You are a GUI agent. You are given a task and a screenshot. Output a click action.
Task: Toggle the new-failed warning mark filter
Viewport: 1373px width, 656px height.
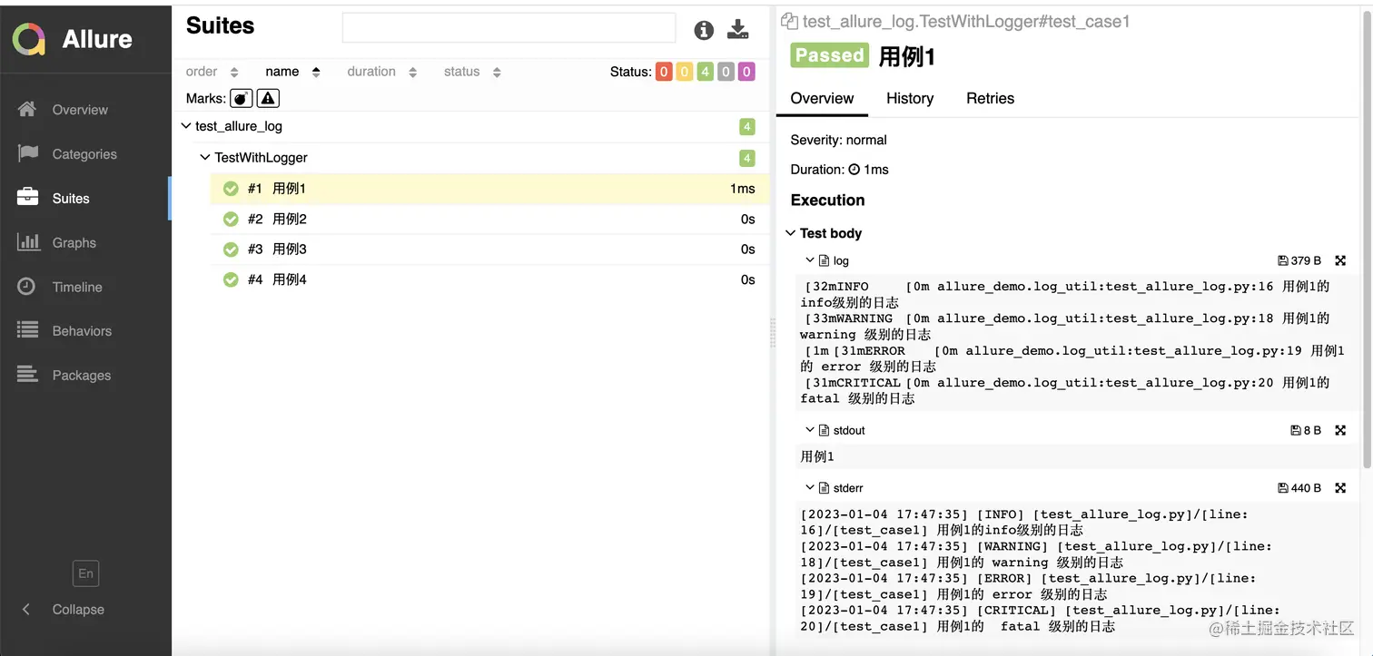coord(268,98)
